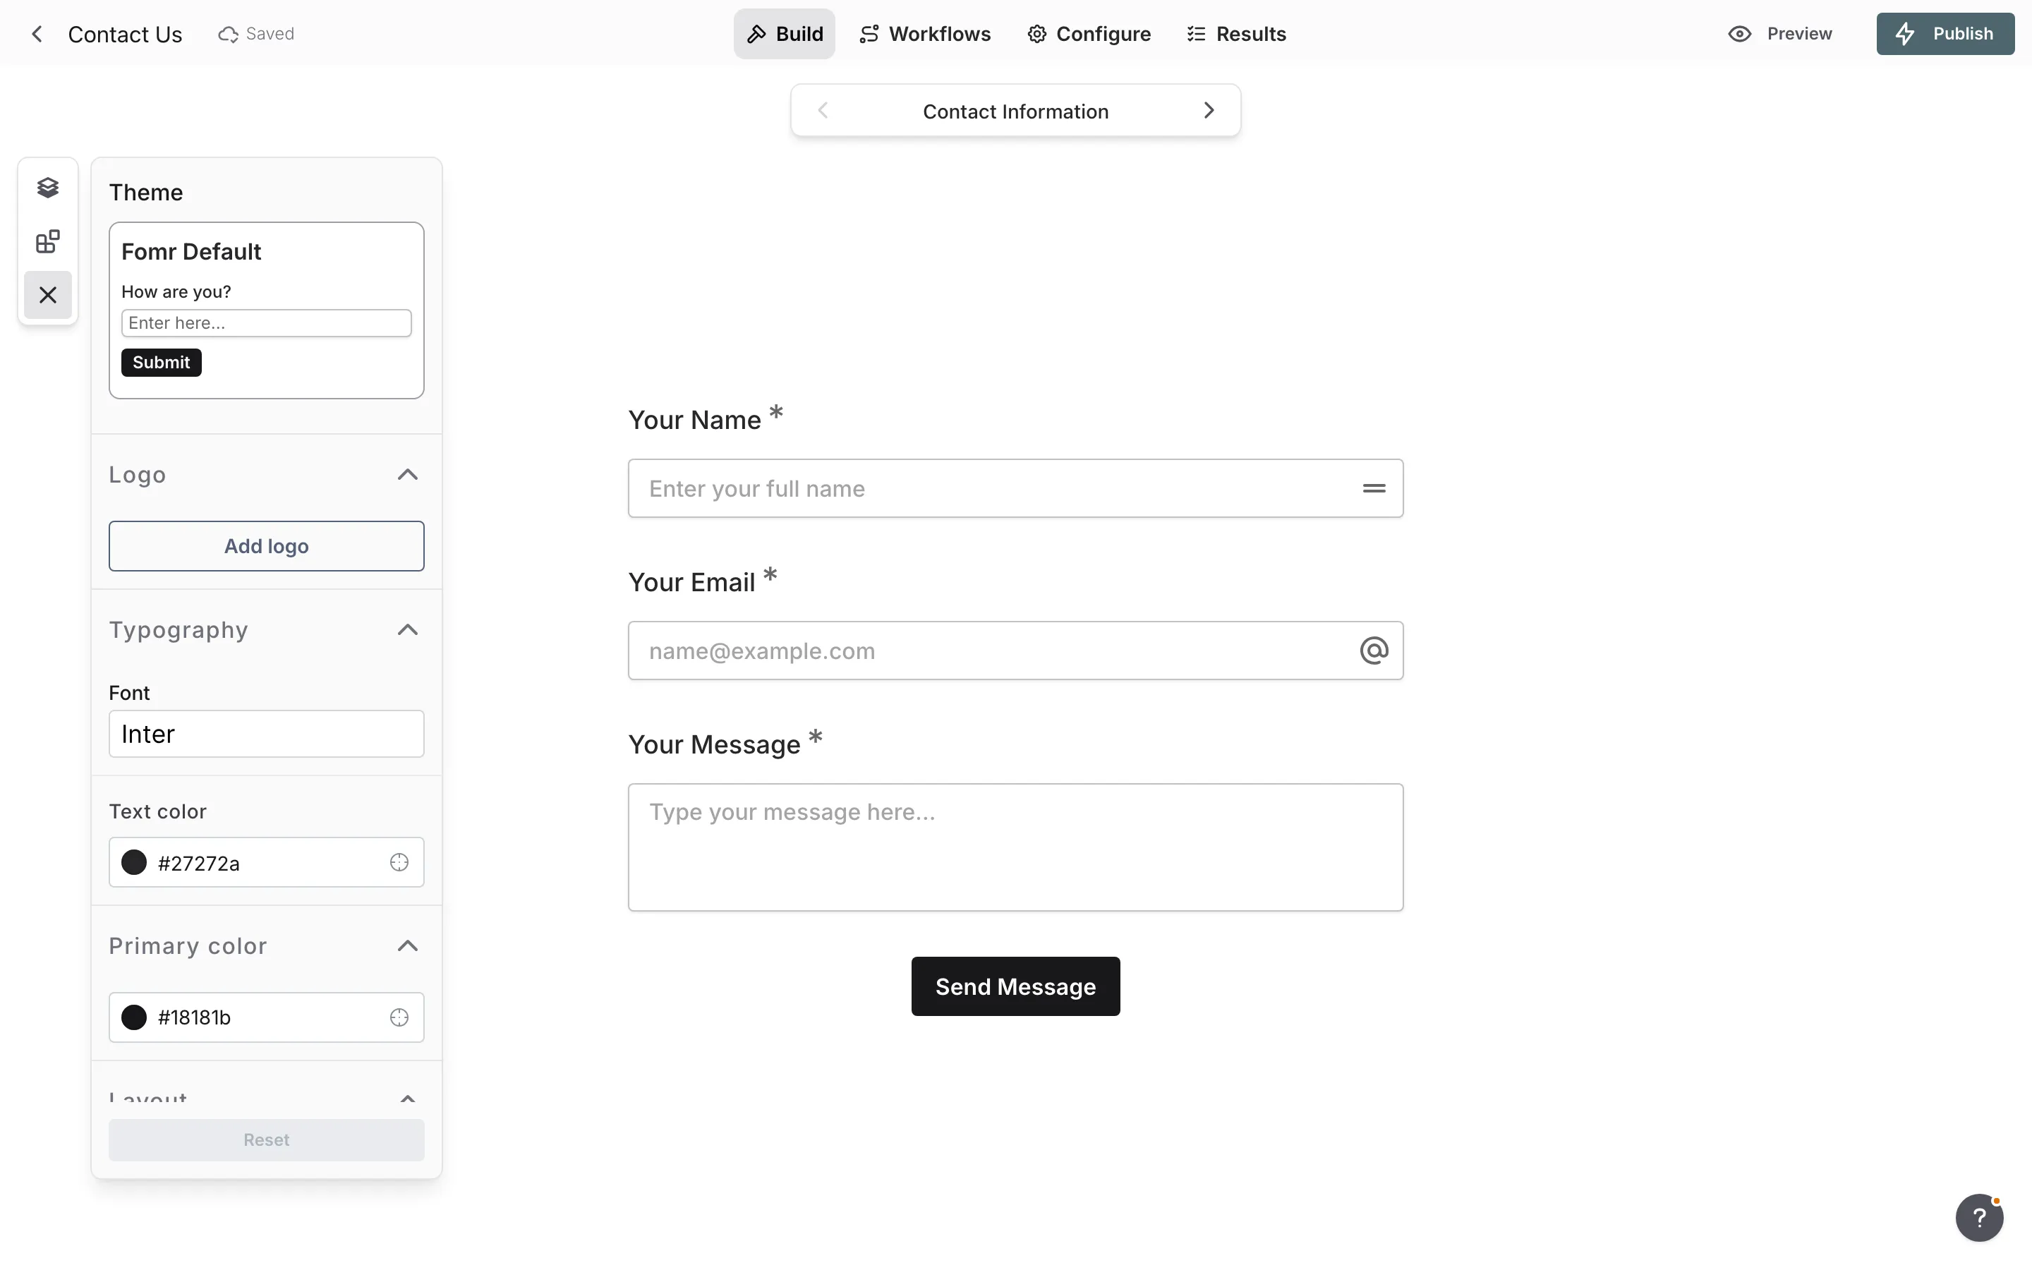The height and width of the screenshot is (1270, 2032).
Task: Select the Your Message label
Action: tap(715, 744)
